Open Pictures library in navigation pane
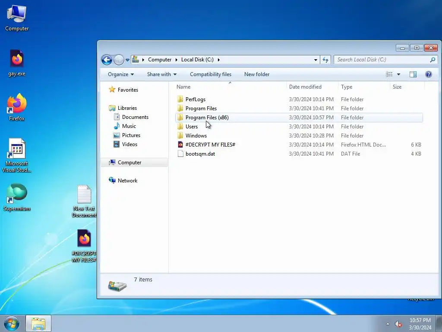 pyautogui.click(x=127, y=135)
